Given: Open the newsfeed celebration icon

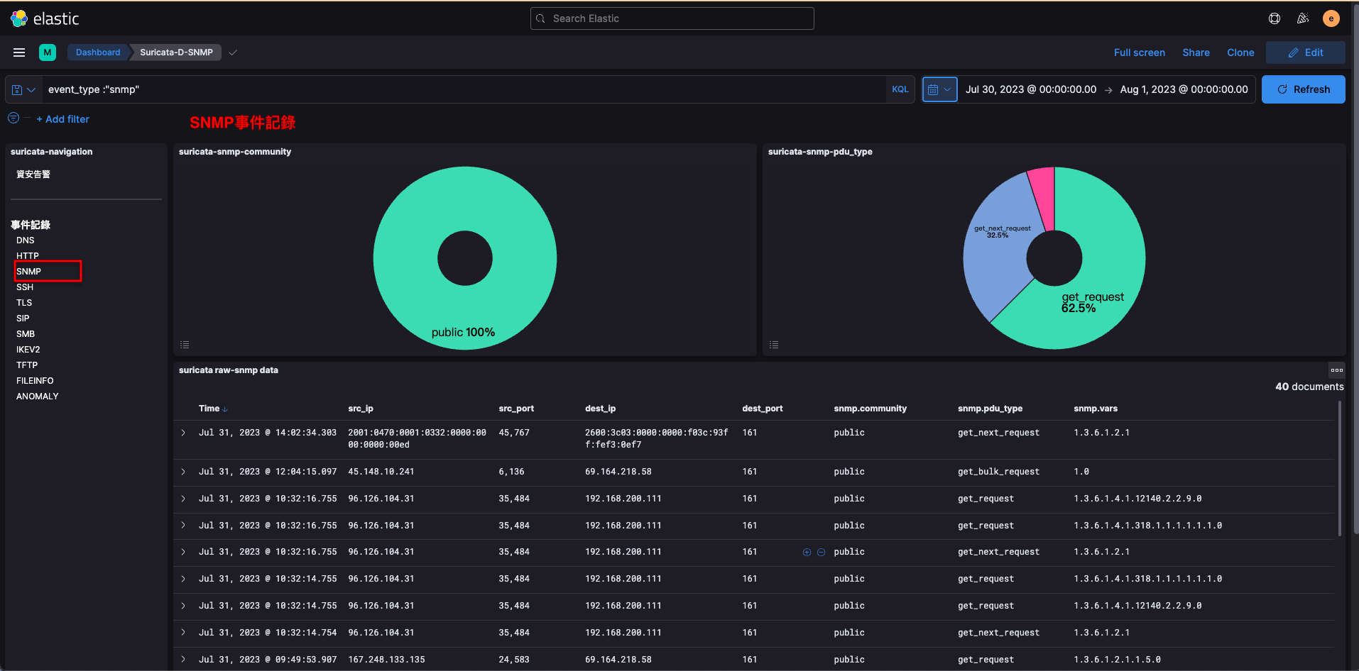Looking at the screenshot, I should pos(1303,18).
